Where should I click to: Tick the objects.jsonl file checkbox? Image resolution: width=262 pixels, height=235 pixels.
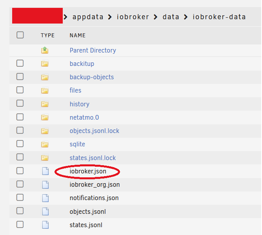click(20, 211)
